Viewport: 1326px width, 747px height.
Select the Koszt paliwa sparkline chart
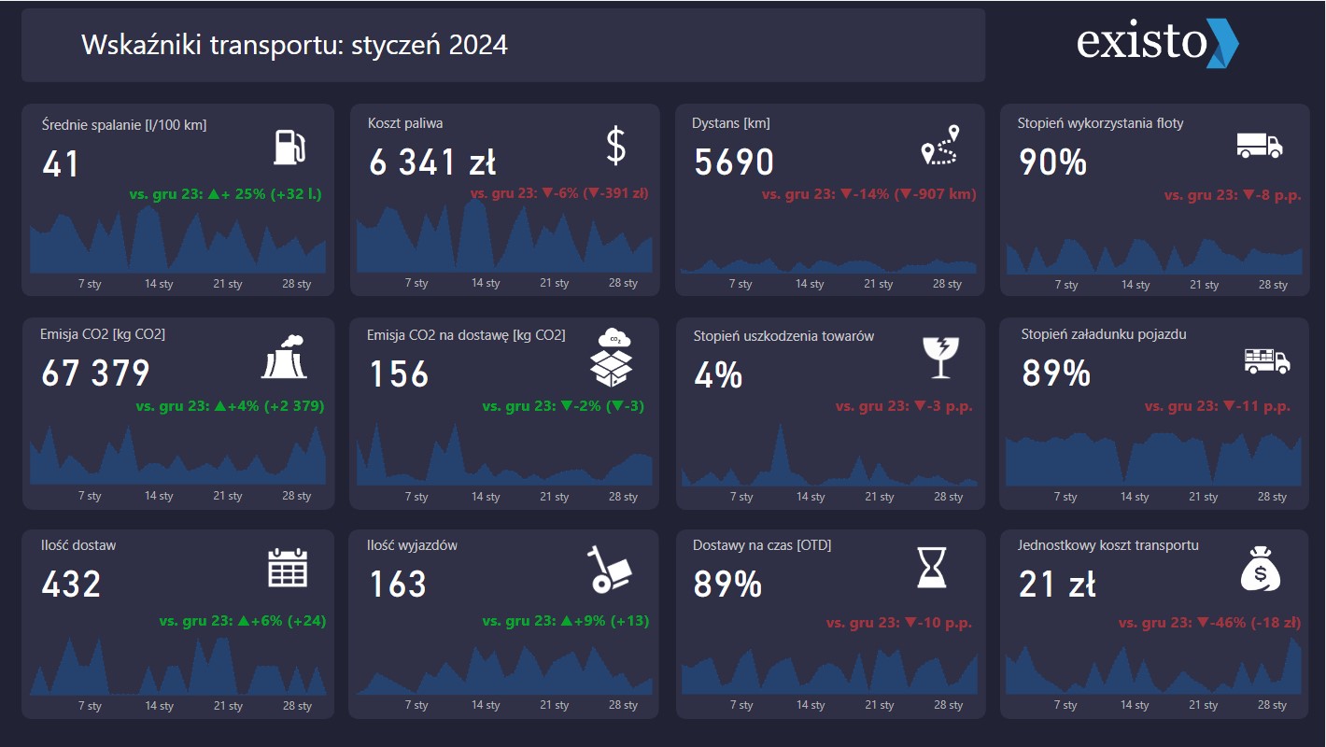(x=504, y=236)
